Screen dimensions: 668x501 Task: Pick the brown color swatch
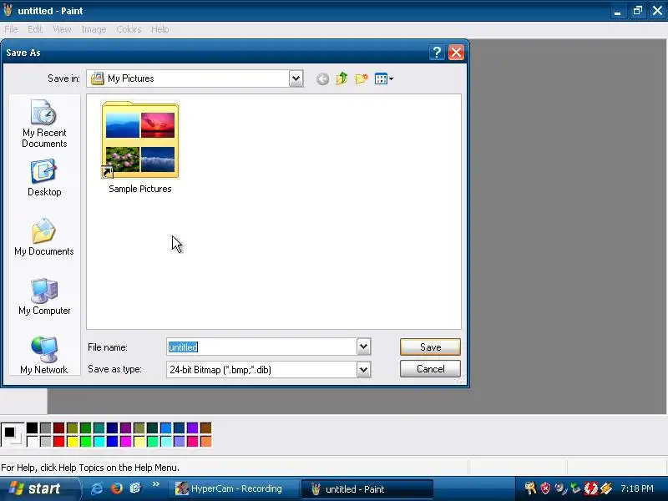(x=205, y=428)
